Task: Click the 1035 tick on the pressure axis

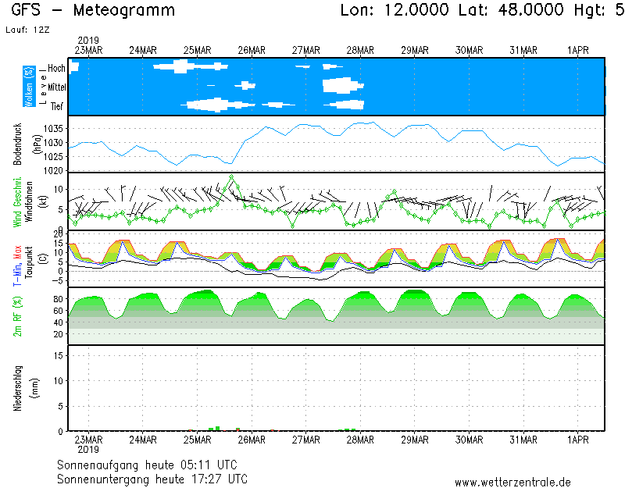Action: [53, 129]
